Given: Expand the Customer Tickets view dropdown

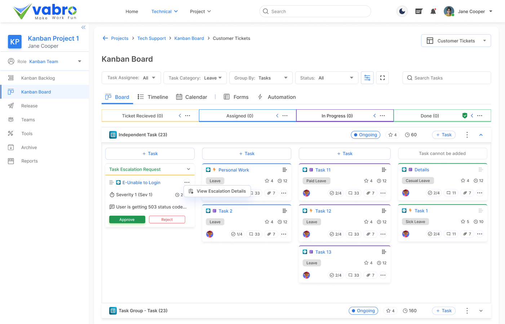Looking at the screenshot, I should [456, 41].
